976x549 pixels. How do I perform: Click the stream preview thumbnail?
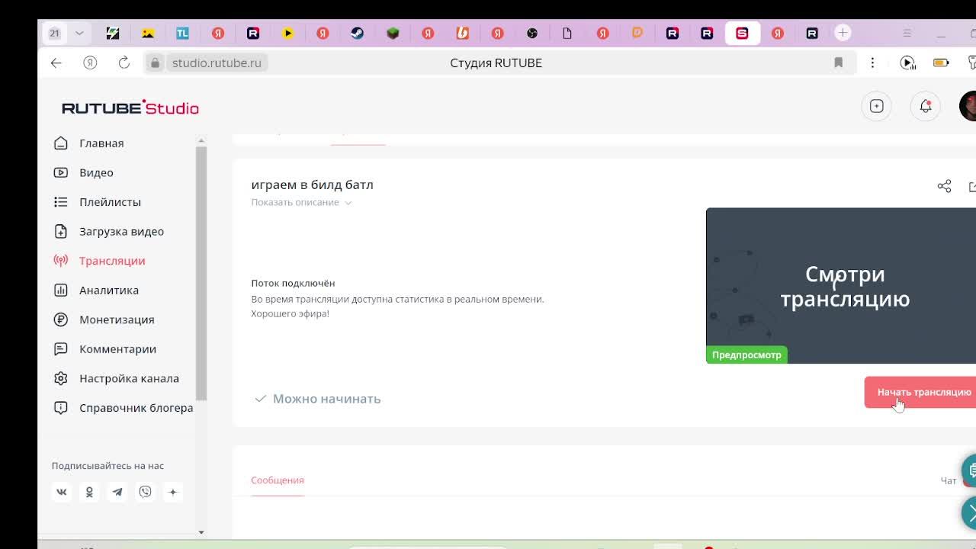841,285
